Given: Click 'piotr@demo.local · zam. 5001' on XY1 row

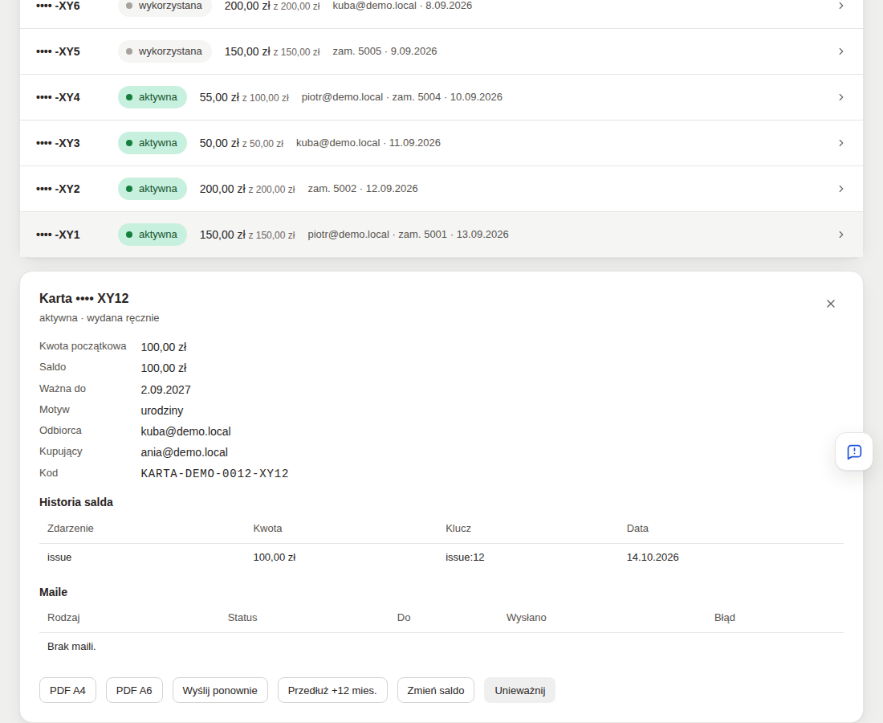Looking at the screenshot, I should tap(377, 235).
